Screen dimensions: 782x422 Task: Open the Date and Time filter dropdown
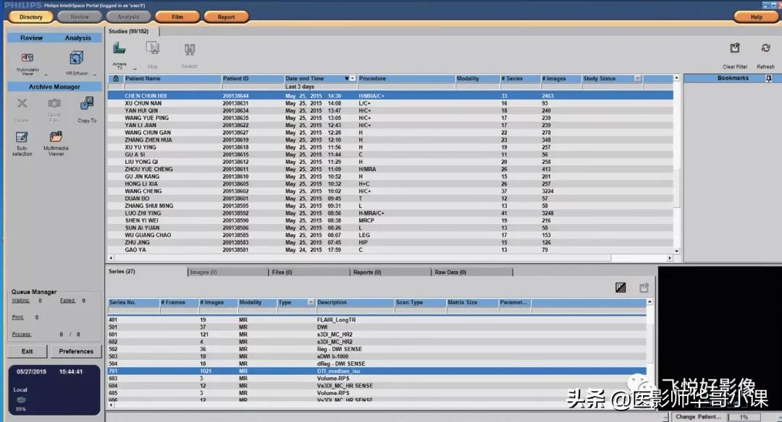click(x=347, y=78)
